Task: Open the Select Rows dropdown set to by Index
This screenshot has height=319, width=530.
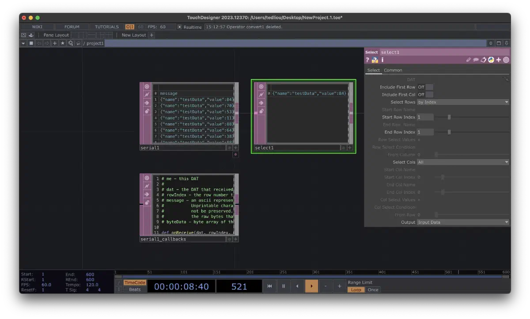Action: (462, 102)
